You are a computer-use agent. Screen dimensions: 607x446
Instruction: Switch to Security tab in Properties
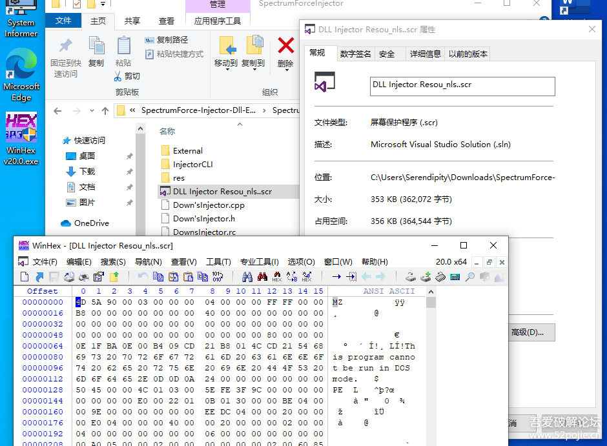pos(387,54)
